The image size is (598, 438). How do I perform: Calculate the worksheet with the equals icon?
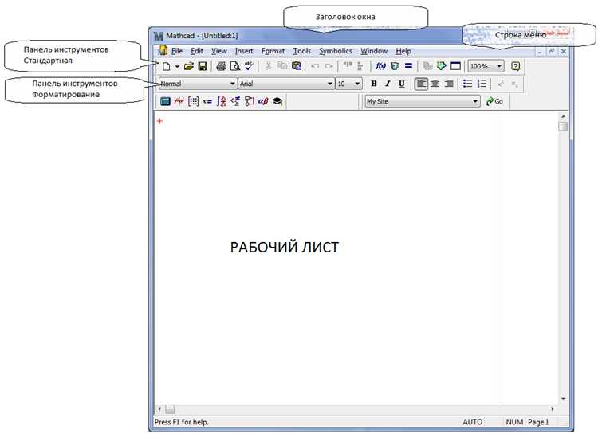pyautogui.click(x=408, y=66)
